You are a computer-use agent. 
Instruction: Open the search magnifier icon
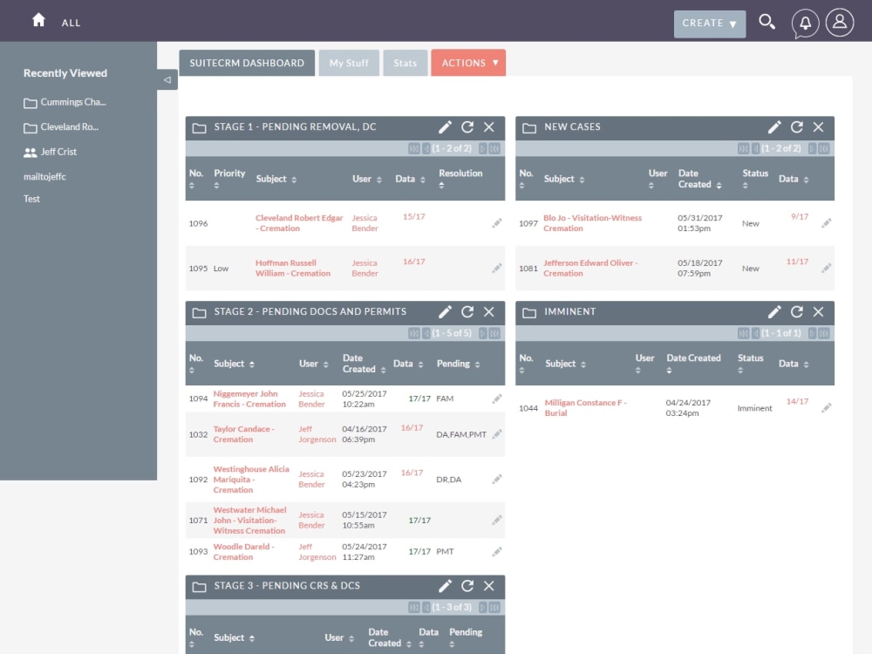(766, 23)
